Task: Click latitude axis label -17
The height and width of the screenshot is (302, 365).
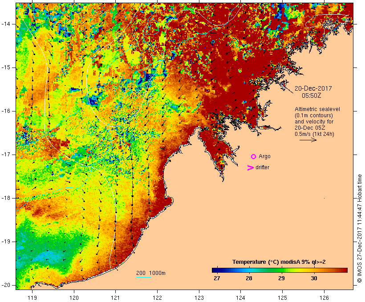Action: pyautogui.click(x=6, y=155)
